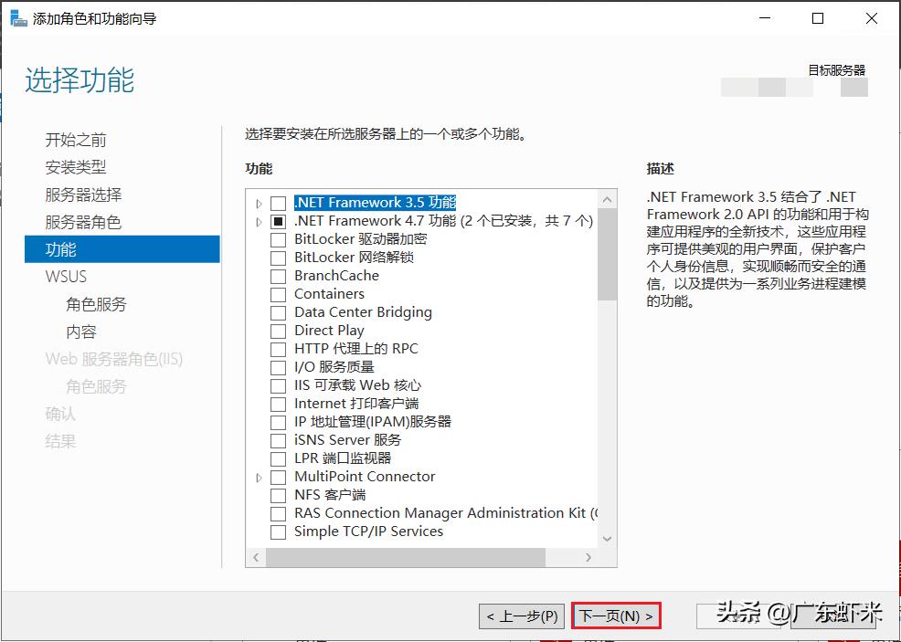Expand the .NET Framework 4.7 功能 node
Image resolution: width=901 pixels, height=642 pixels.
[259, 220]
